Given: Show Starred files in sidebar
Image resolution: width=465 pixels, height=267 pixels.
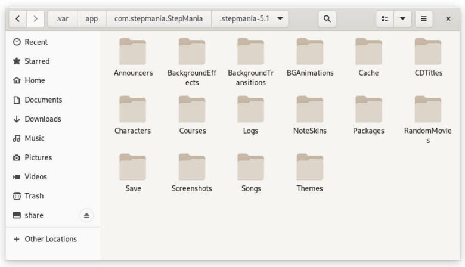Looking at the screenshot, I should [x=36, y=61].
